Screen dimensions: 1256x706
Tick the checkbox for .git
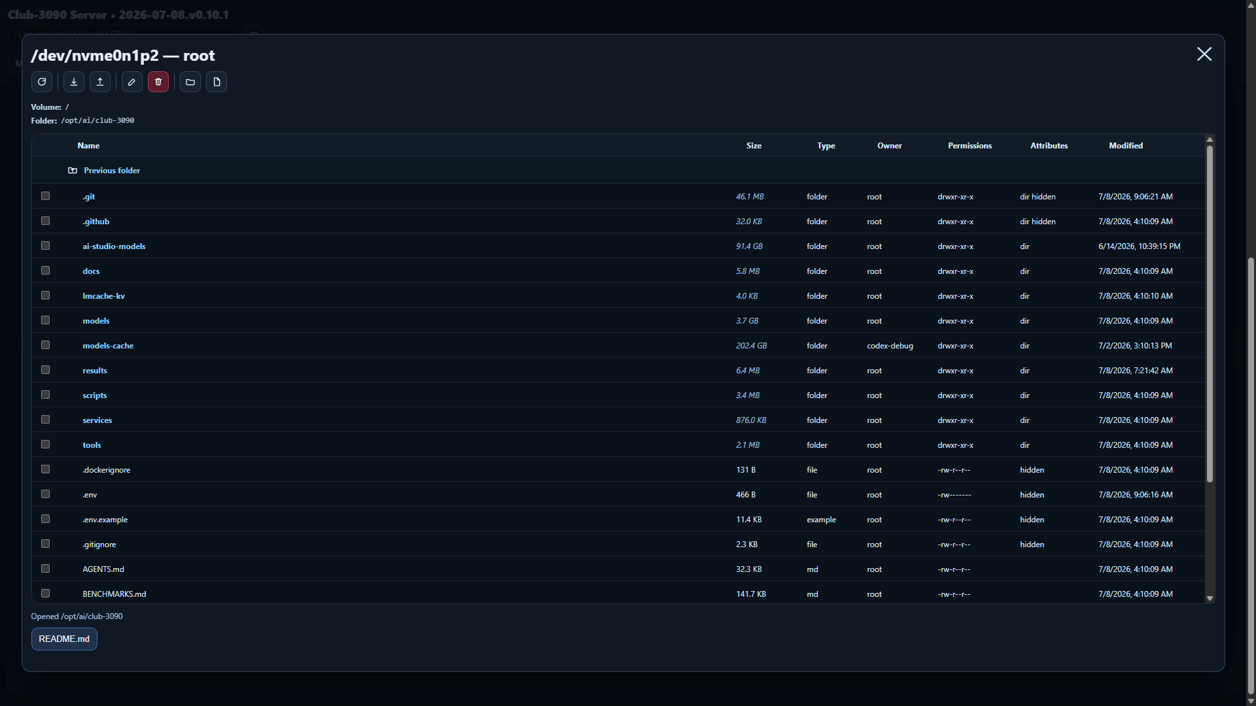tap(46, 196)
